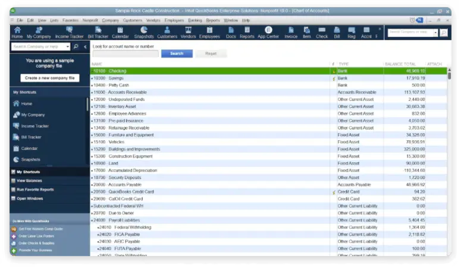Viewport: 461px width, 268px height.
Task: Click the Reset button
Action: coord(211,53)
